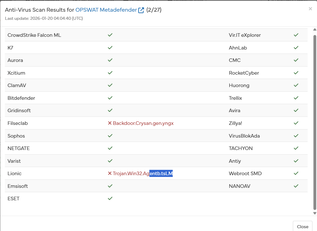This screenshot has width=317, height=231.
Task: Click the AhnLab engine name
Action: coord(238,48)
